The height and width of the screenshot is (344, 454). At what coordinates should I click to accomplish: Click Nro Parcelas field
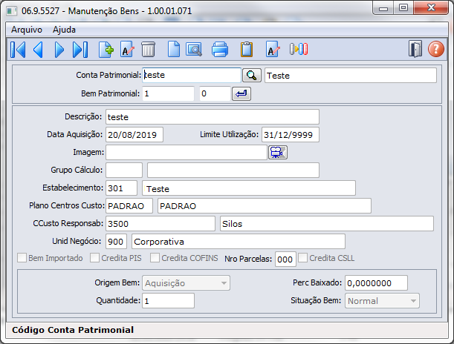pos(285,259)
